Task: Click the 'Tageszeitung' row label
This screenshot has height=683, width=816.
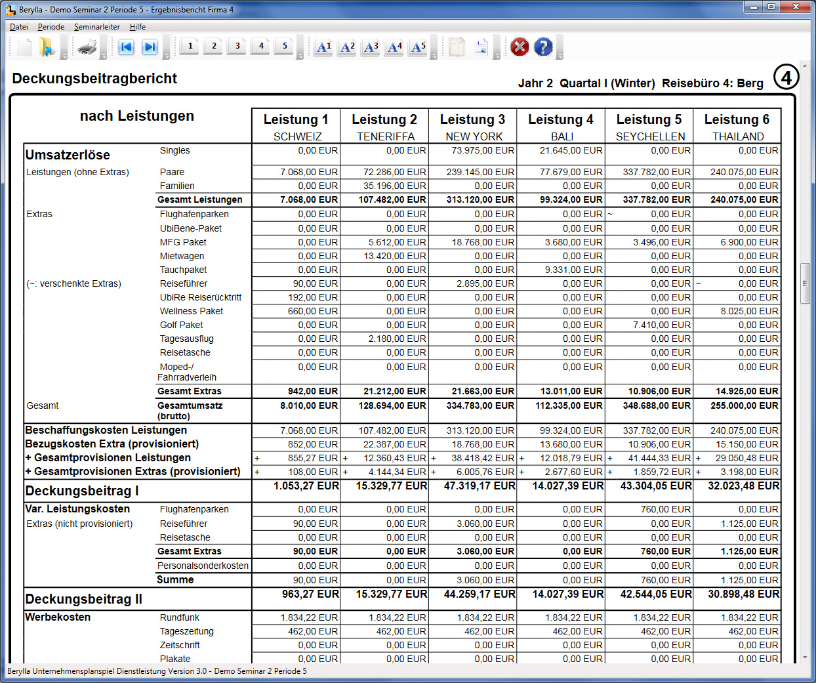Action: (x=187, y=631)
